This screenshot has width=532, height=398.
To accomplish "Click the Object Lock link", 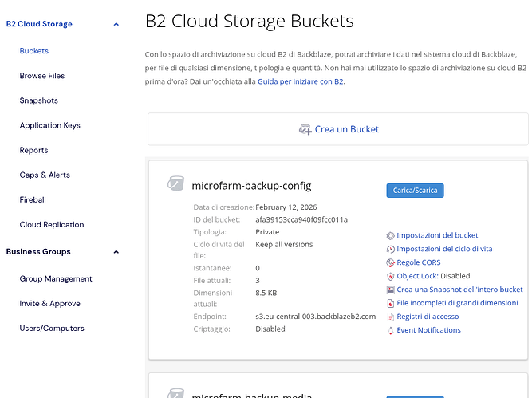I will click(417, 276).
